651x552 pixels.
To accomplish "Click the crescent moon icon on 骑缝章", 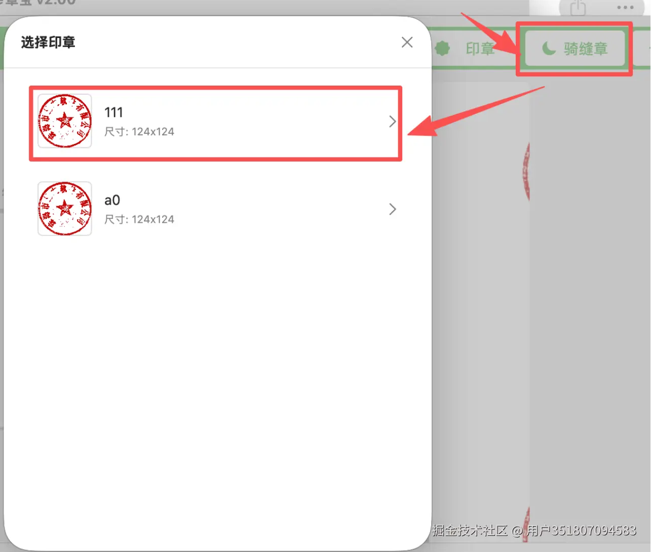I will [x=549, y=49].
